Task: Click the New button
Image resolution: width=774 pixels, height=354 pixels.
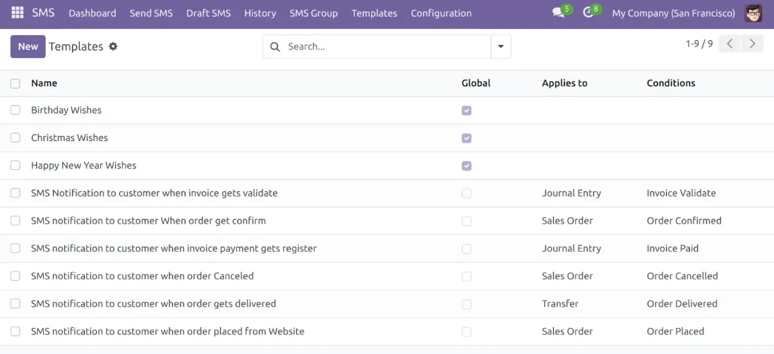Action: pos(28,47)
